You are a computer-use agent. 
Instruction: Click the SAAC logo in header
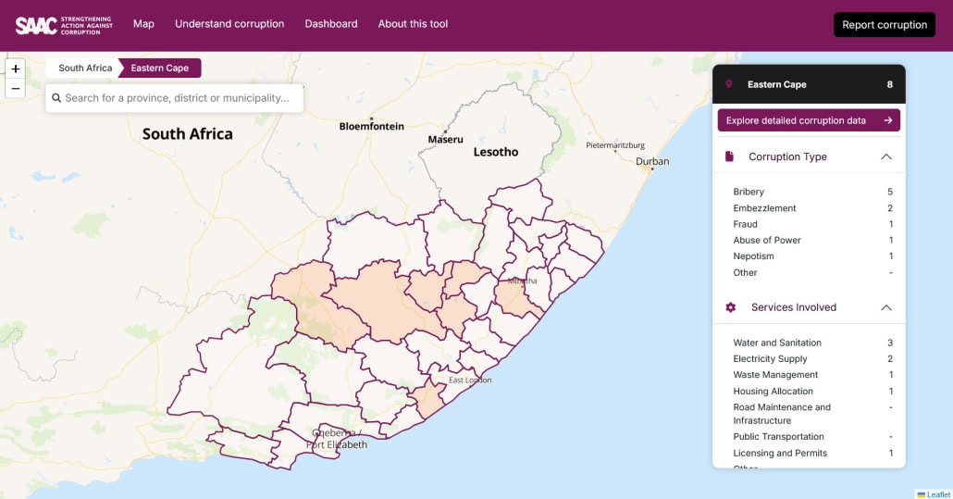point(64,25)
